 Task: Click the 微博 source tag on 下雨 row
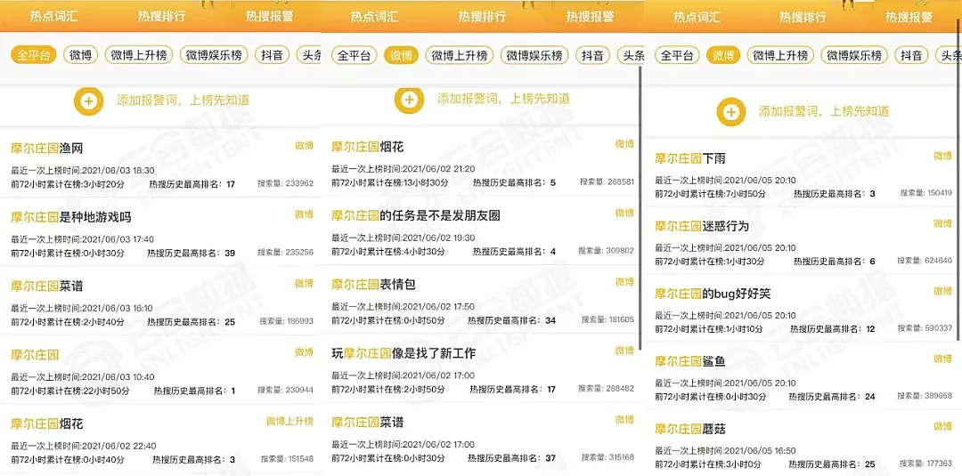(x=942, y=157)
